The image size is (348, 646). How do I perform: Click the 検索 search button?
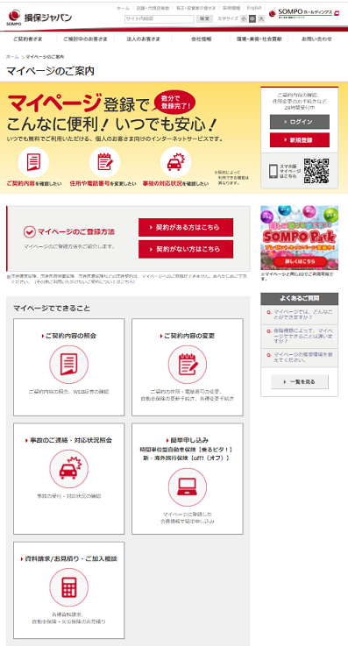204,19
